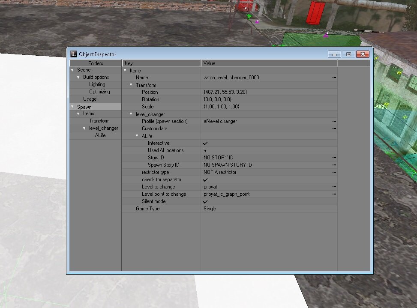Collapse the Transform property group
417x308 pixels.
click(x=131, y=85)
